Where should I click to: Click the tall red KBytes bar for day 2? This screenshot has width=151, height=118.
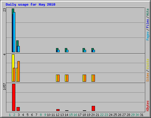point(14,97)
